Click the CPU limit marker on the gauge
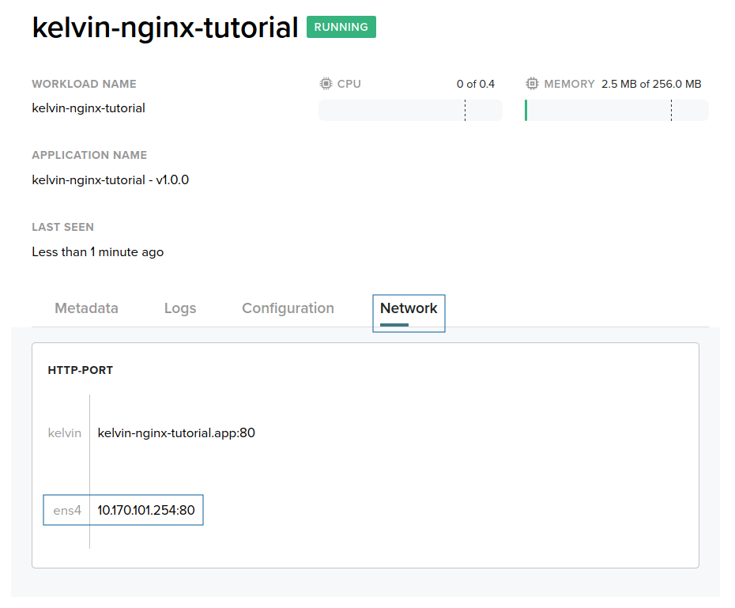Screen dimensions: 735x608 465,110
